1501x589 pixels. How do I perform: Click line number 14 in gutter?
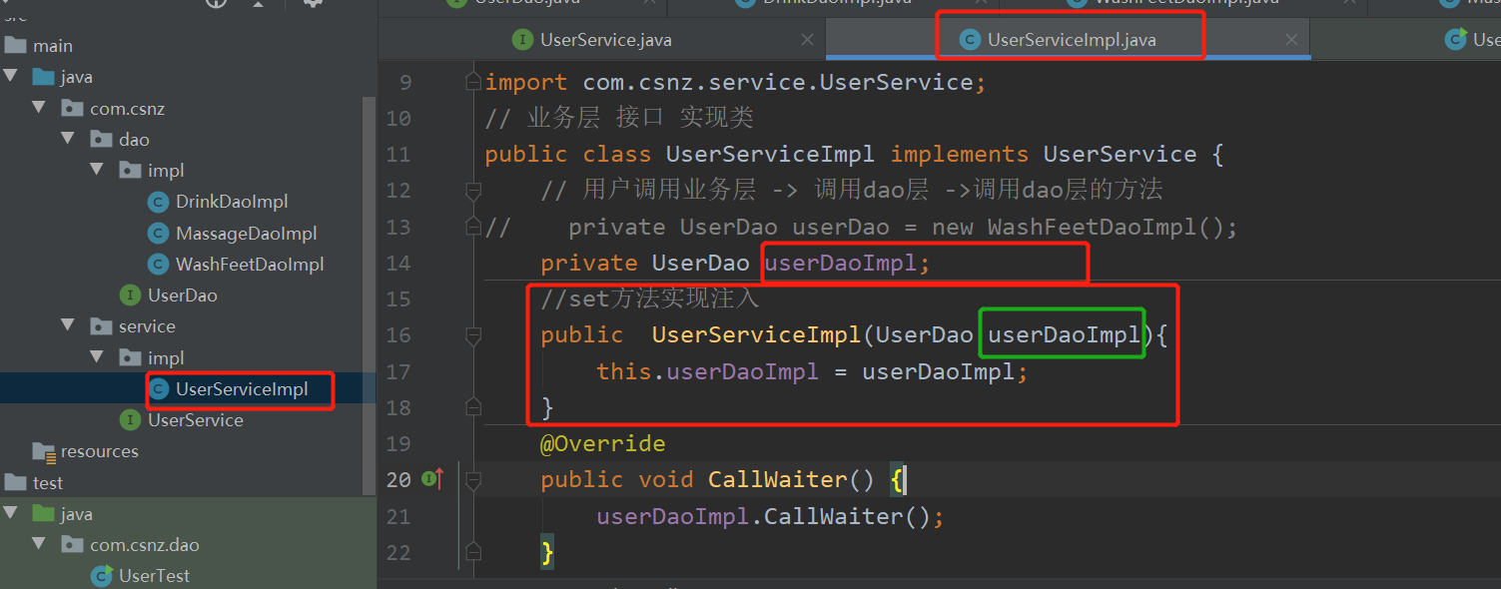[x=398, y=264]
